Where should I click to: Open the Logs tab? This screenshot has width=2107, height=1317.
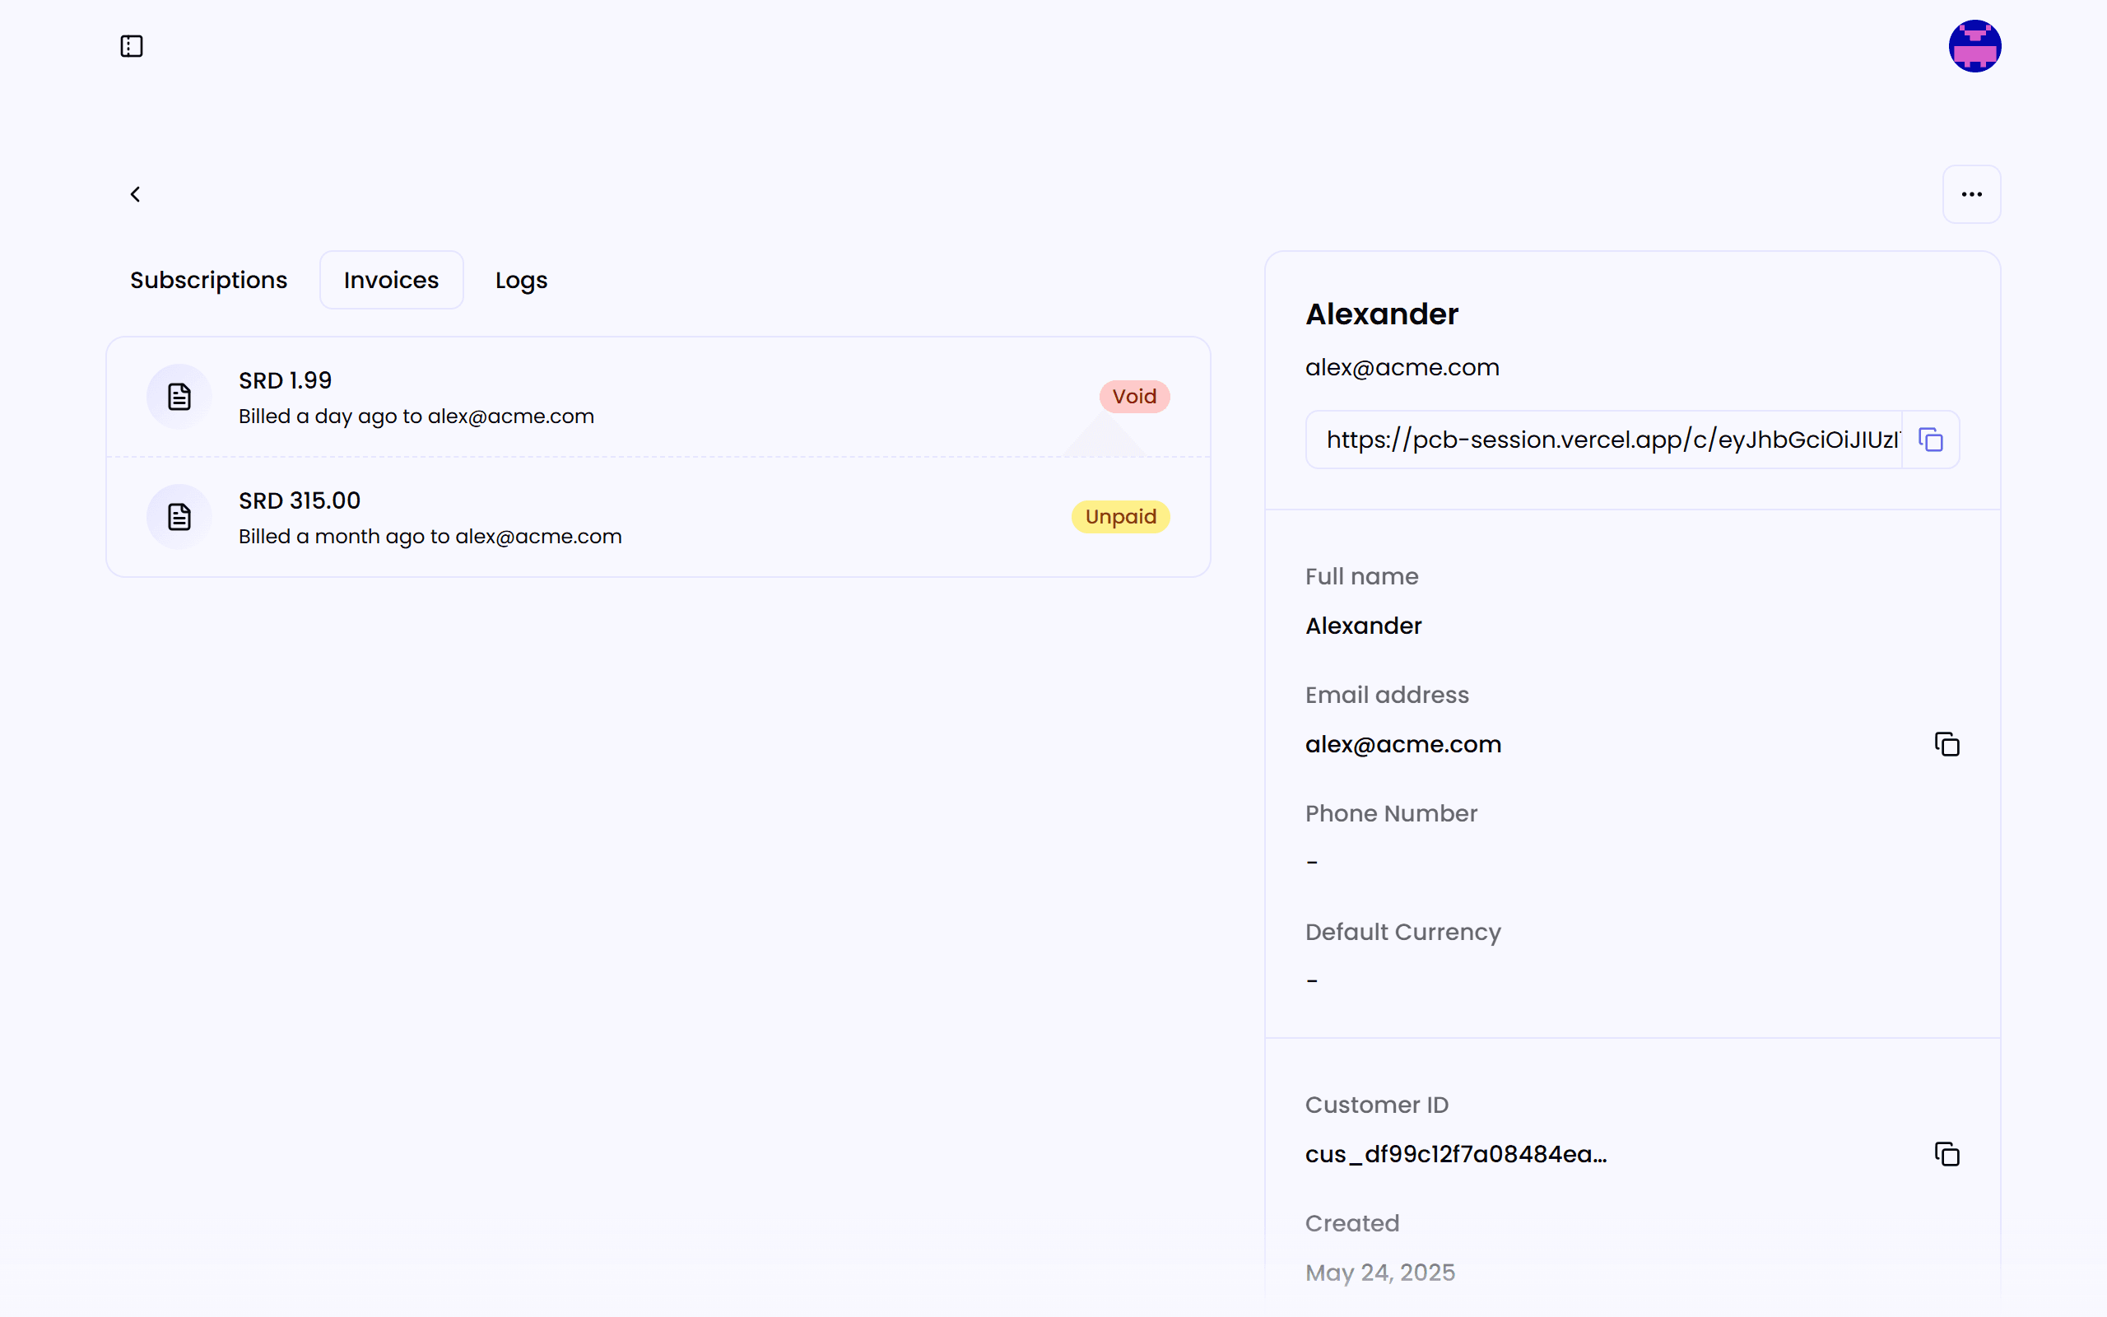521,281
